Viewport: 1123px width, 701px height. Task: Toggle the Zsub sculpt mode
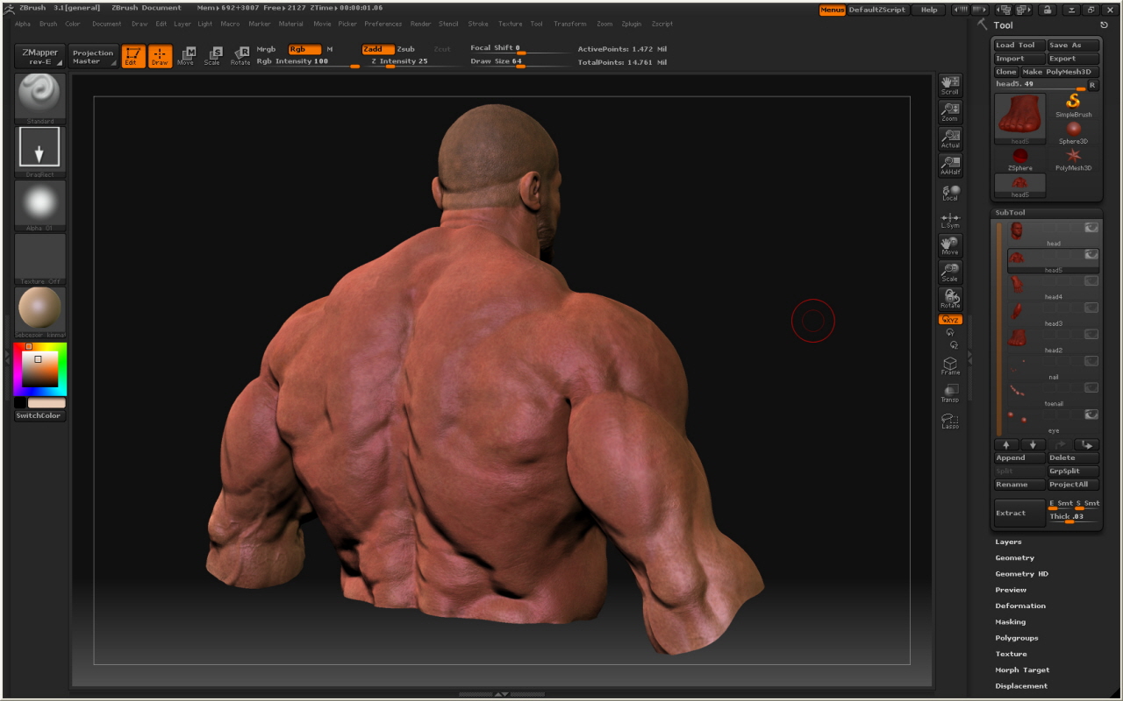(x=405, y=49)
